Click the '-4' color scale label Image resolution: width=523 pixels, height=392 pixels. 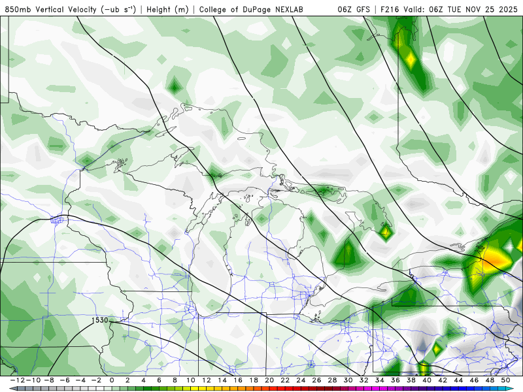pos(81,380)
